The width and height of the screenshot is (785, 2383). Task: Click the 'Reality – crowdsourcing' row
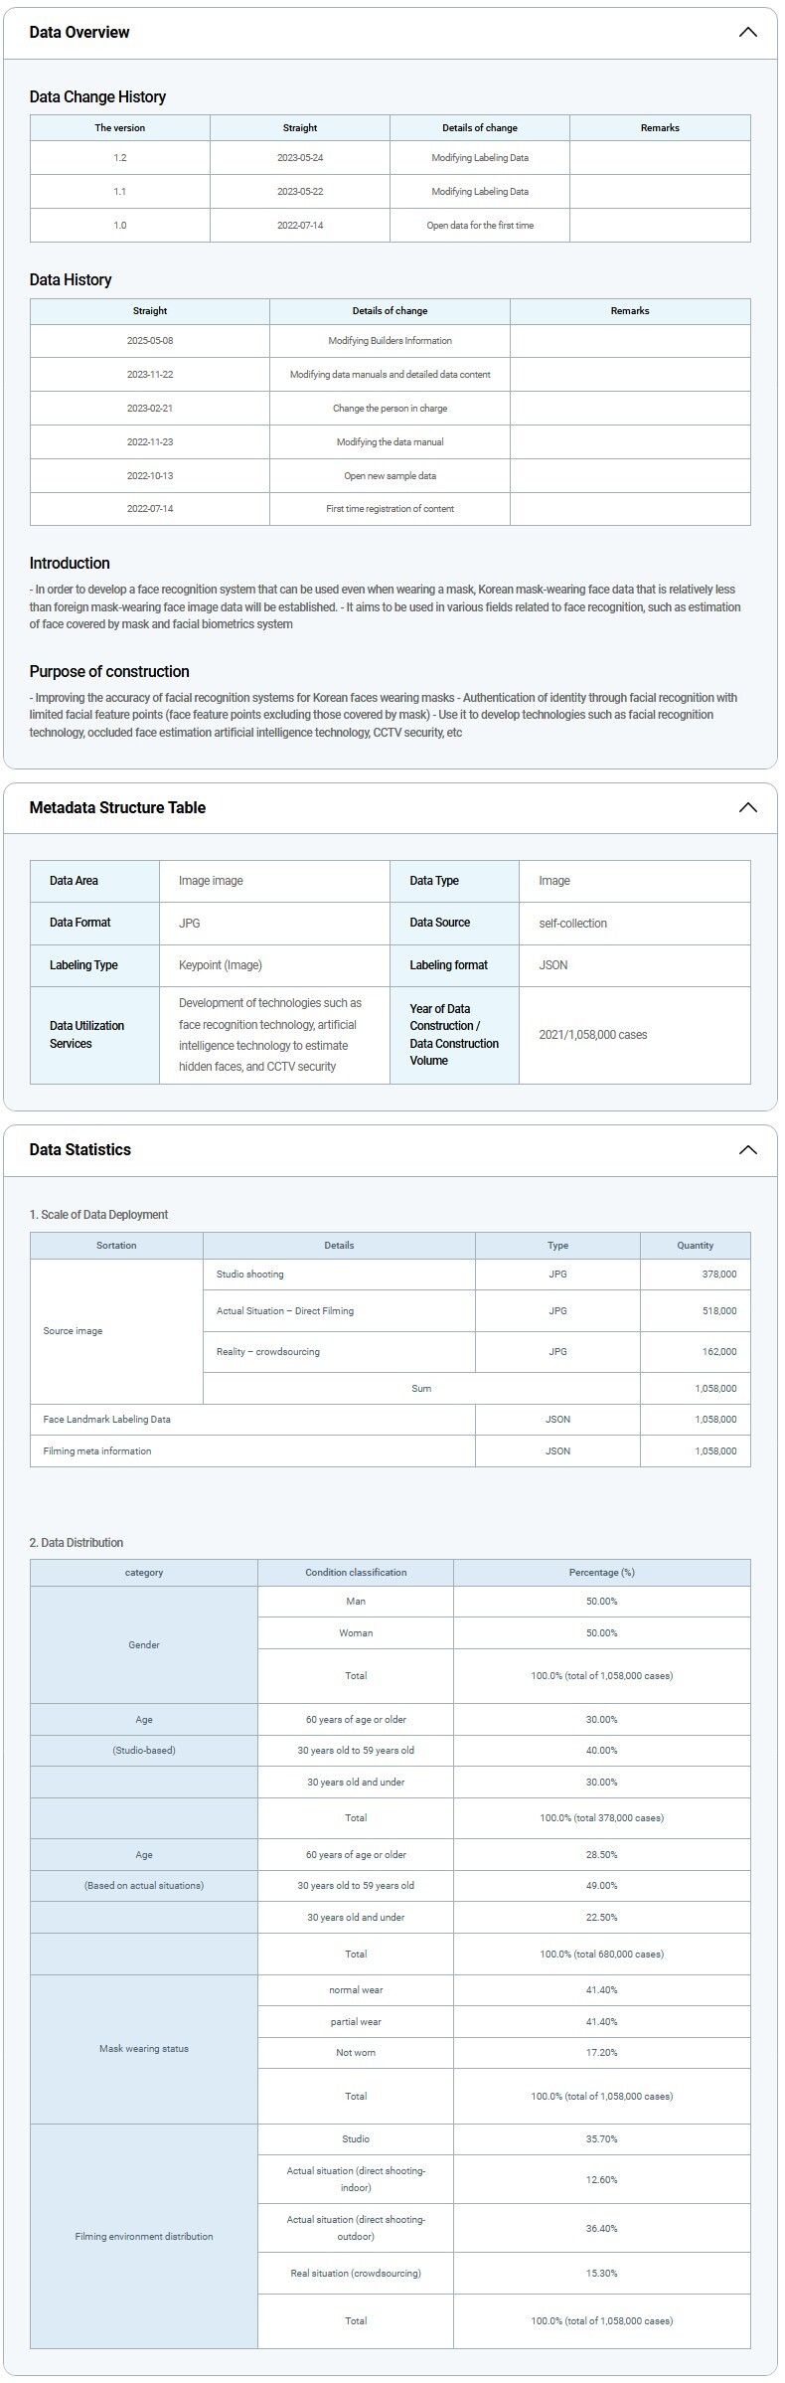pyautogui.click(x=268, y=1351)
